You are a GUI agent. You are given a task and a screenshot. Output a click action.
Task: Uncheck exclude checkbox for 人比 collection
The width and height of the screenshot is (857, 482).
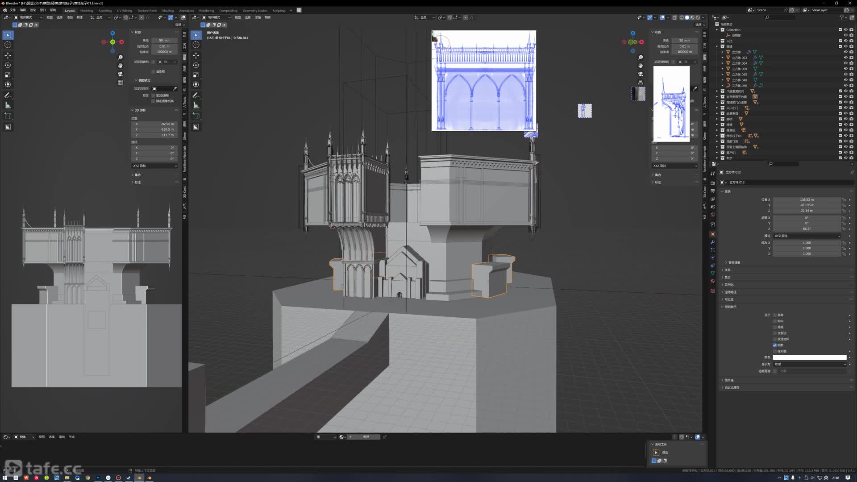coord(840,41)
